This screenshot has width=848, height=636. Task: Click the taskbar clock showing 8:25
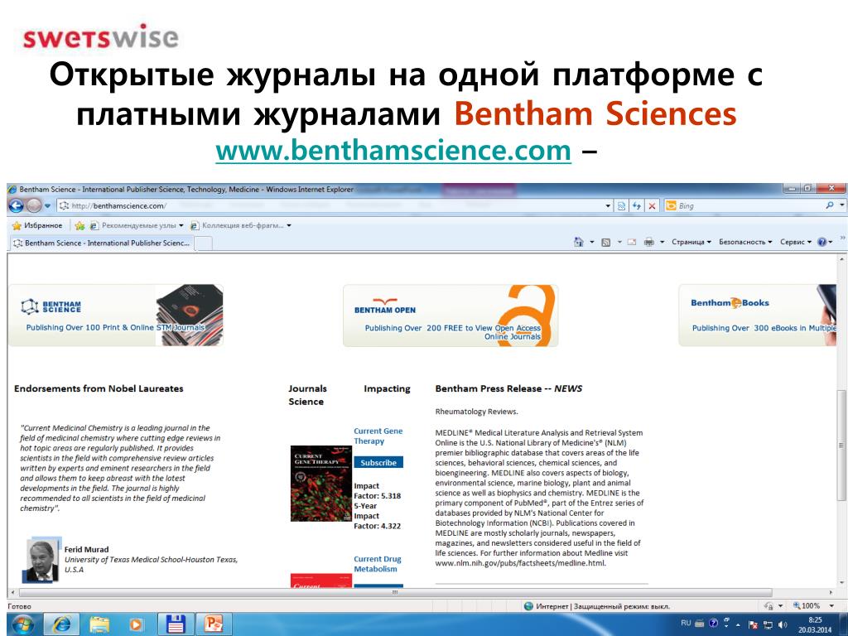[815, 624]
